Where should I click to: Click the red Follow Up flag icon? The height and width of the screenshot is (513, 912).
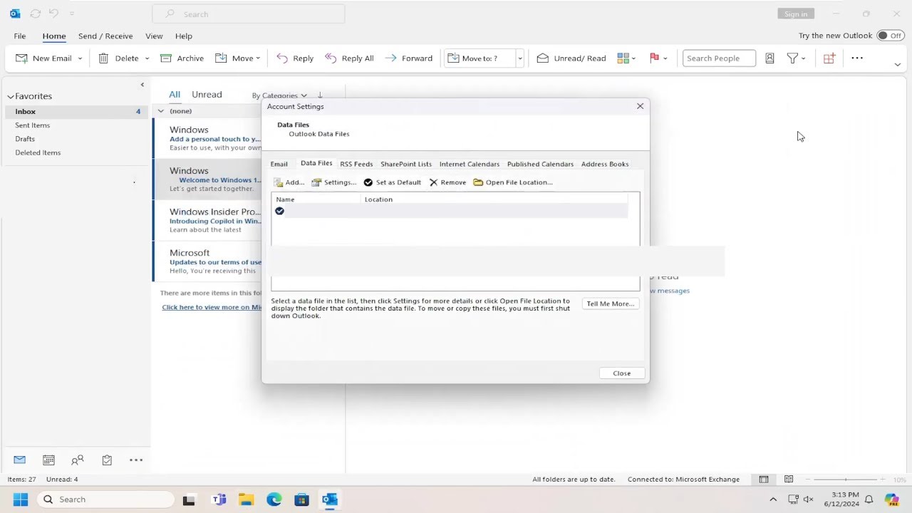coord(654,58)
